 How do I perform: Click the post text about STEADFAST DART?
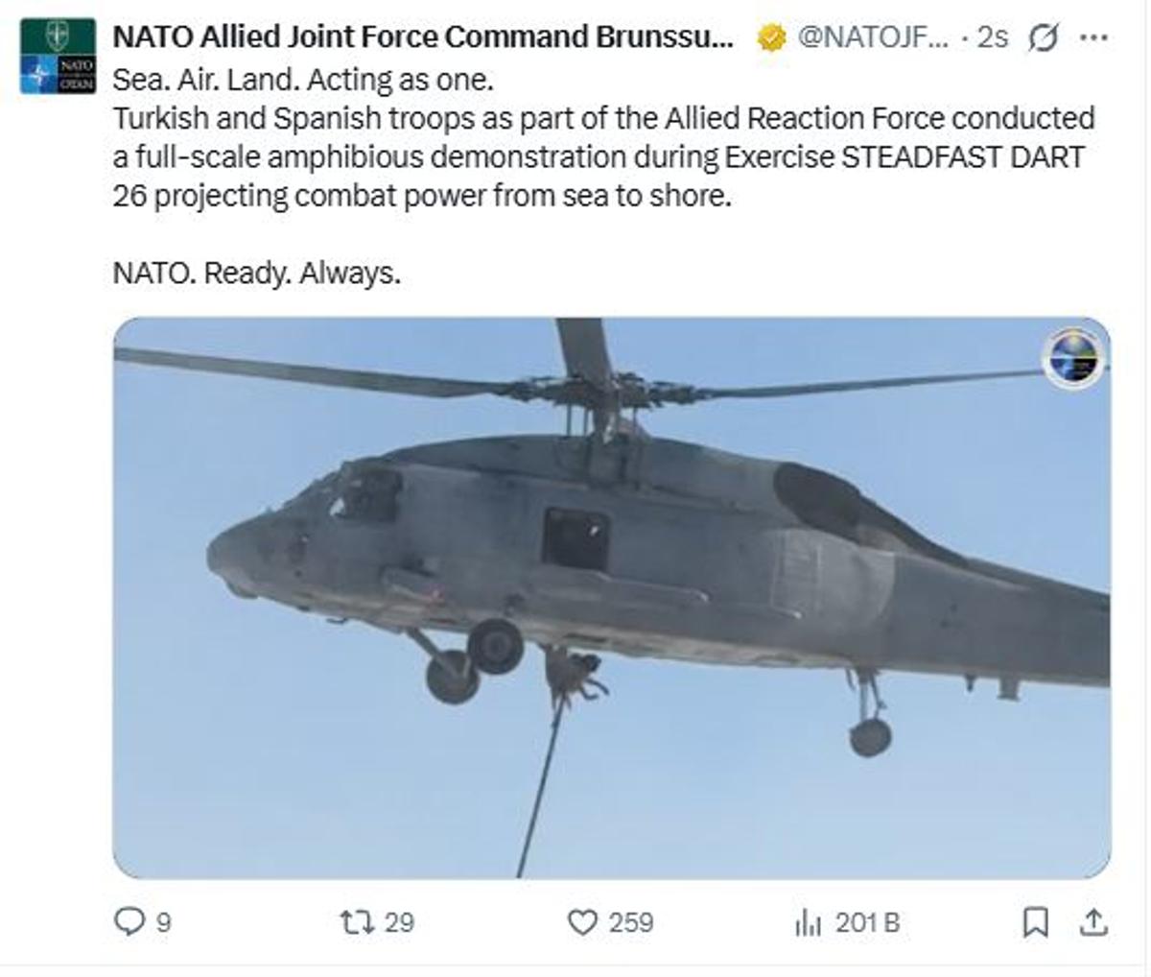click(x=602, y=157)
